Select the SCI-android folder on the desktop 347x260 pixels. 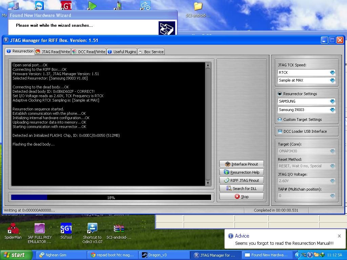198,9
